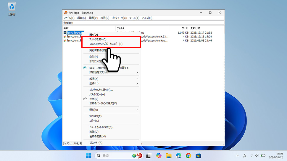Click the date 2025/12/17 21:52
The image size is (287, 161).
(201, 33)
